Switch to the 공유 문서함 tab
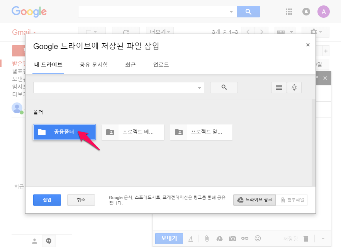Viewport: 341px width, 247px height. click(x=93, y=65)
